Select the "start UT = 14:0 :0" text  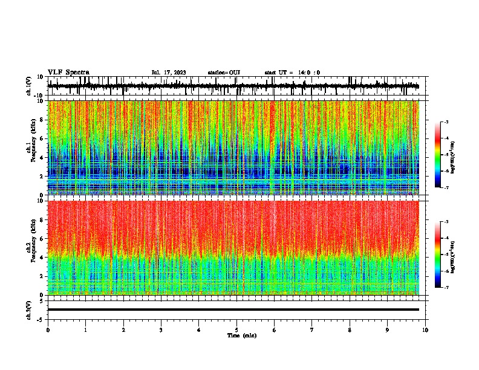pos(292,73)
